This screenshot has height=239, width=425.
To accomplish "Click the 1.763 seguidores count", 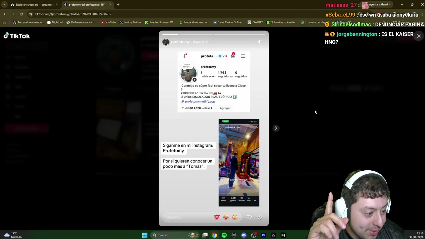I will click(x=225, y=74).
